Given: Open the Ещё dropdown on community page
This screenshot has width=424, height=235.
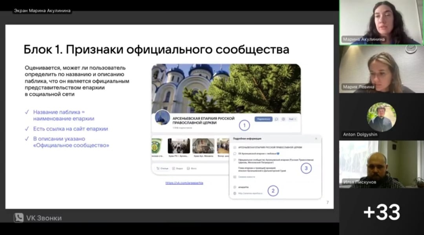Looking at the screenshot, I should (x=292, y=119).
